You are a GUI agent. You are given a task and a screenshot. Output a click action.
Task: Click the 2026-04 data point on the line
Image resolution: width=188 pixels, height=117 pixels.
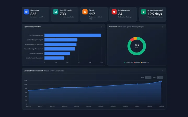click(x=101, y=86)
